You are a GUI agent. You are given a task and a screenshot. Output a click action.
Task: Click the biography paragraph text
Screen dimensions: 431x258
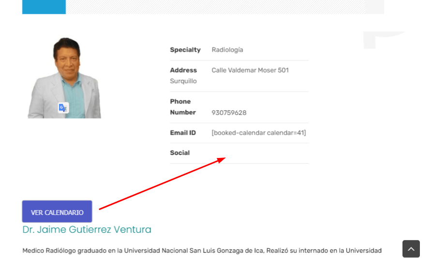pos(202,251)
